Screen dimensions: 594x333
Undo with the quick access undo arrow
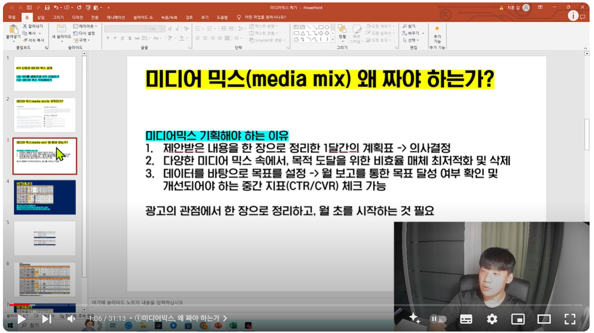pyautogui.click(x=57, y=8)
